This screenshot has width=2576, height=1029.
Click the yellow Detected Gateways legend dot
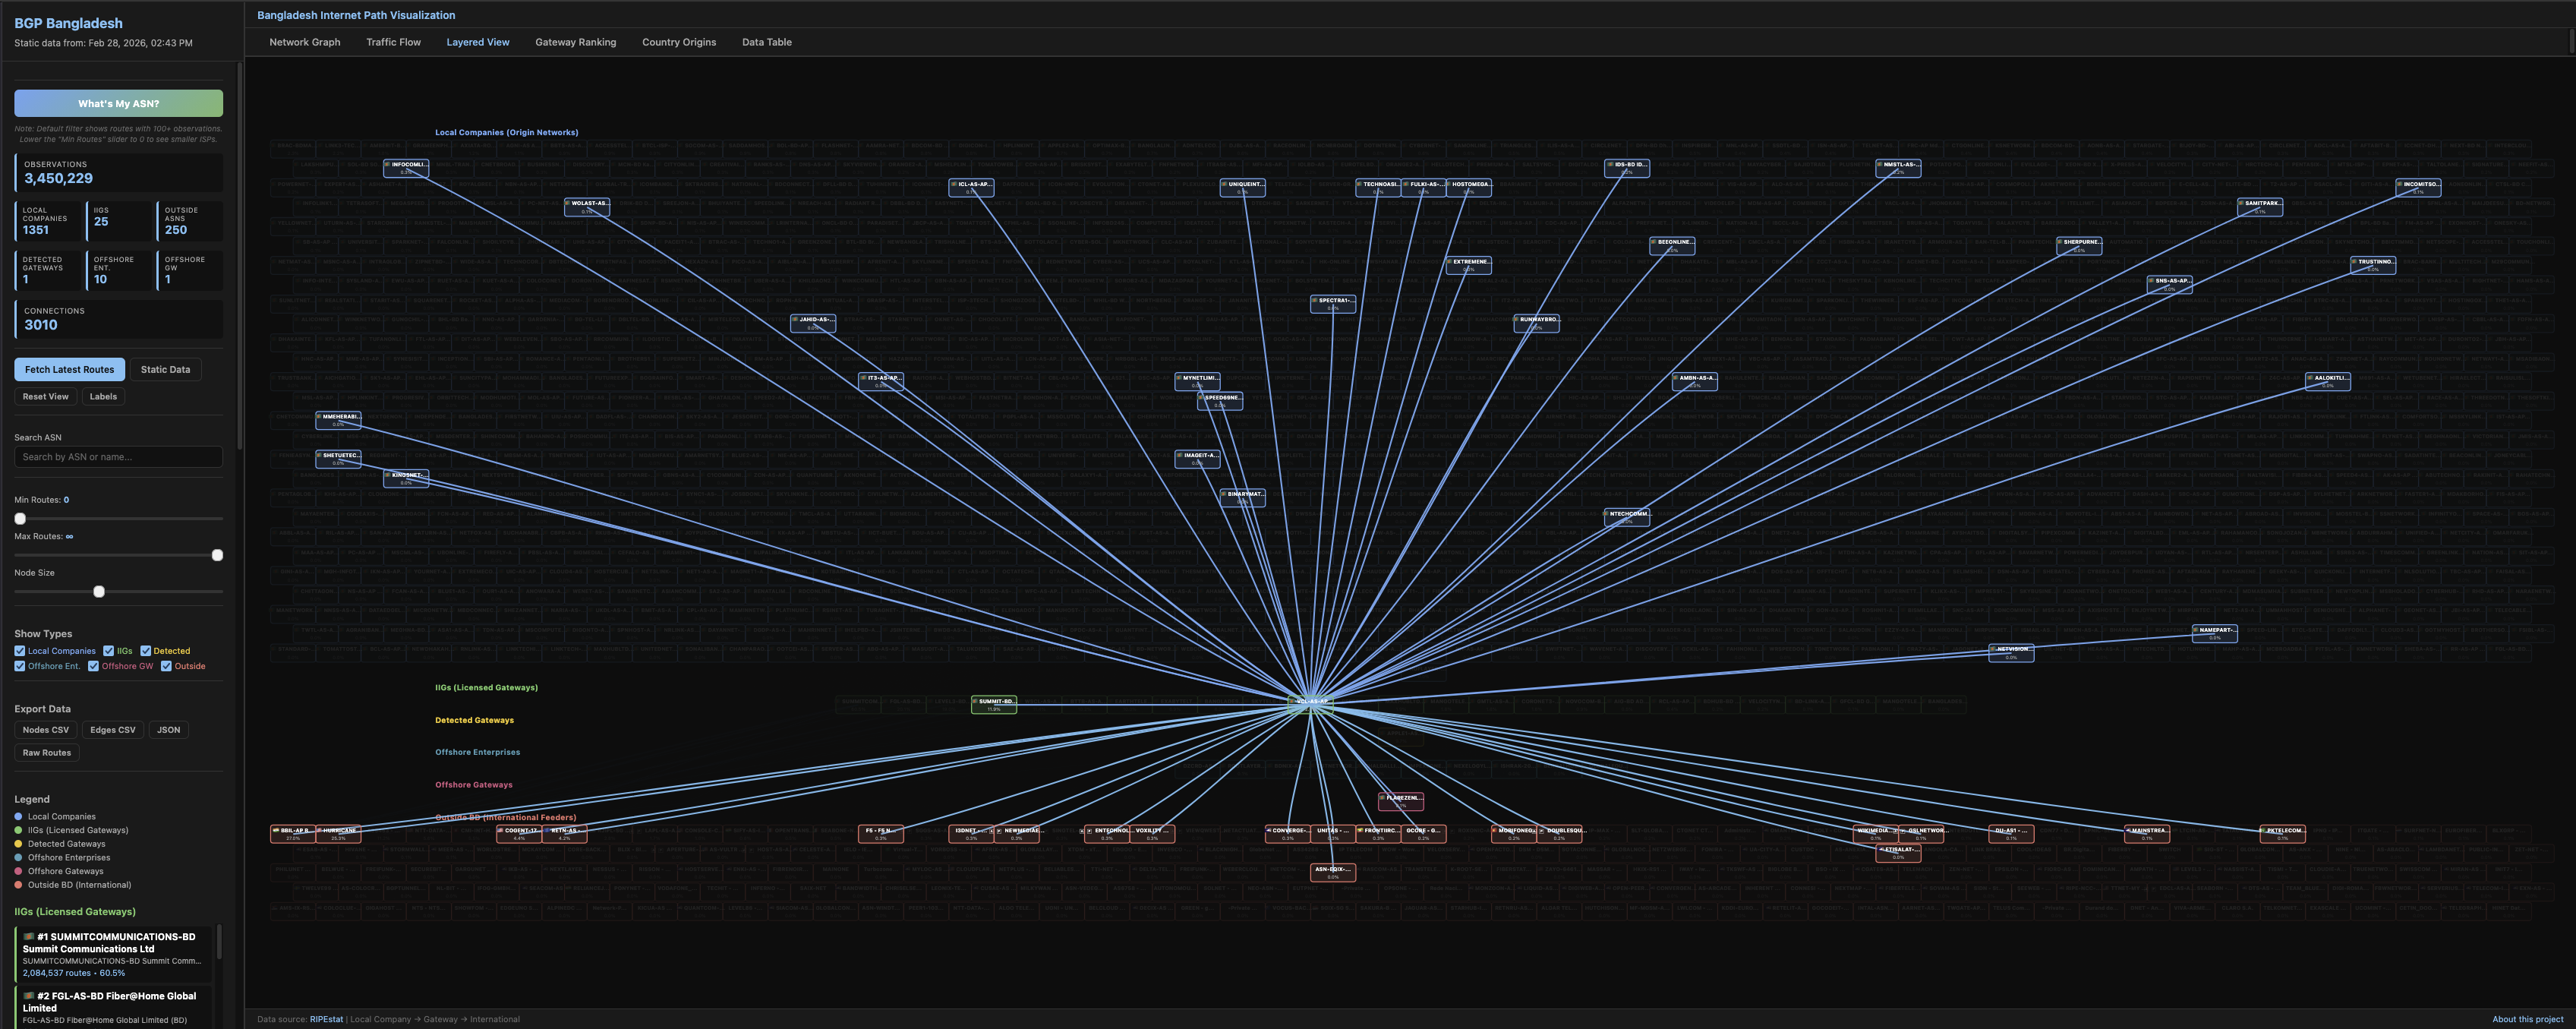[x=19, y=843]
